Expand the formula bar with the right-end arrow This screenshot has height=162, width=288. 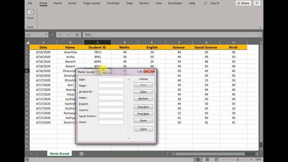261,35
